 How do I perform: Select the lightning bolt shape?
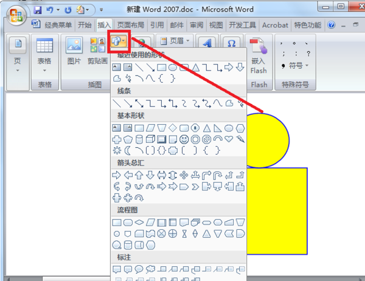[x=240, y=139]
